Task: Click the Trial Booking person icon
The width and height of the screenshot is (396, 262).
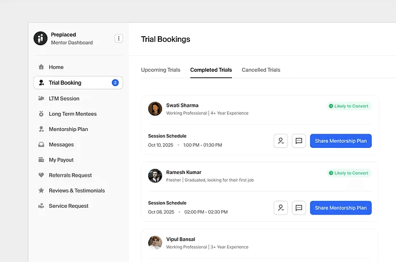Action: [x=41, y=82]
